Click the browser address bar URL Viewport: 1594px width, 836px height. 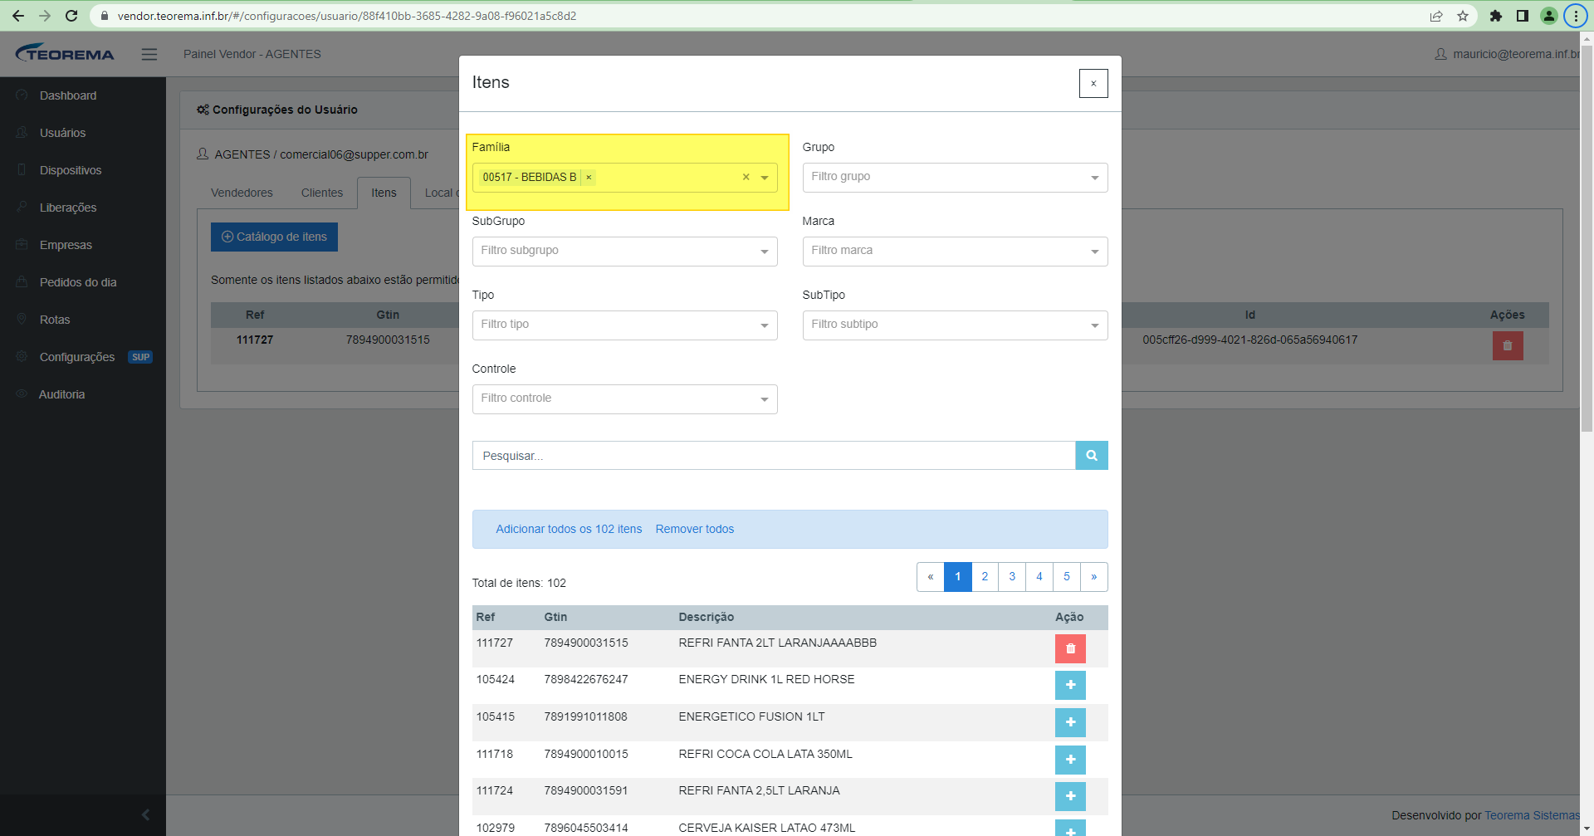347,16
